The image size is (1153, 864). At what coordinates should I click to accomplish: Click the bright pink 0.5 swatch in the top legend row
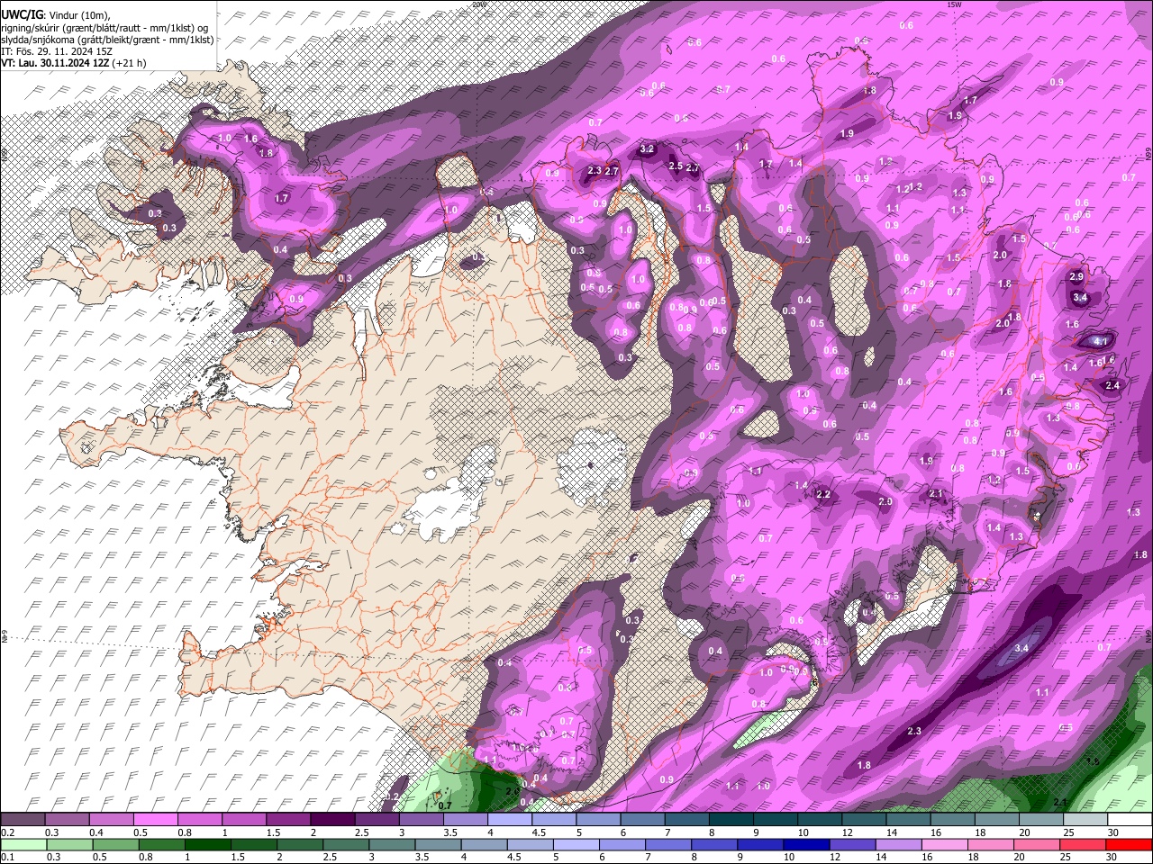click(155, 820)
